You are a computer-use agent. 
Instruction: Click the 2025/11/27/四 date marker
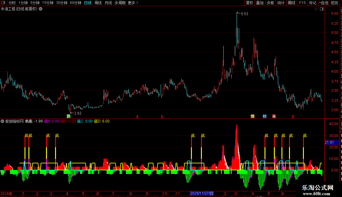[202, 193]
